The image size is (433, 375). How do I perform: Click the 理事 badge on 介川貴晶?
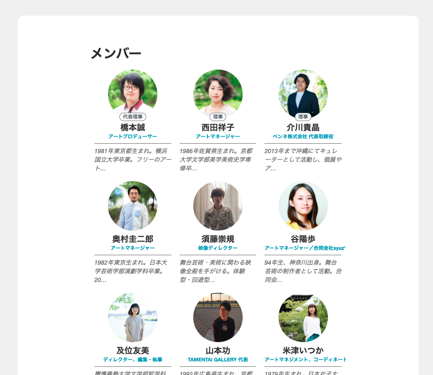tap(303, 117)
